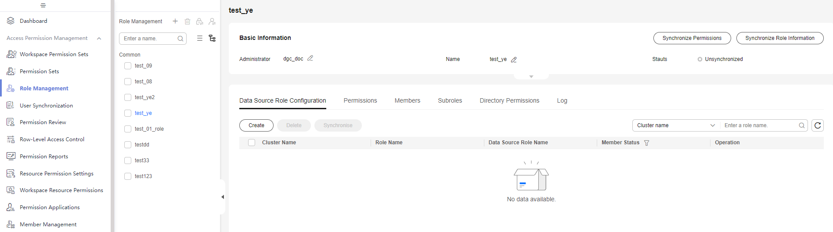
Task: Click the Create button
Action: point(256,125)
